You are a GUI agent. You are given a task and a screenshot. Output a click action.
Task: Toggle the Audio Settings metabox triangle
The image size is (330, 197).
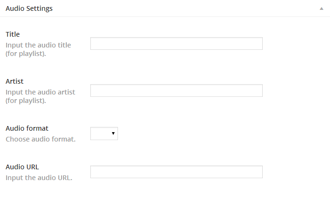(322, 8)
